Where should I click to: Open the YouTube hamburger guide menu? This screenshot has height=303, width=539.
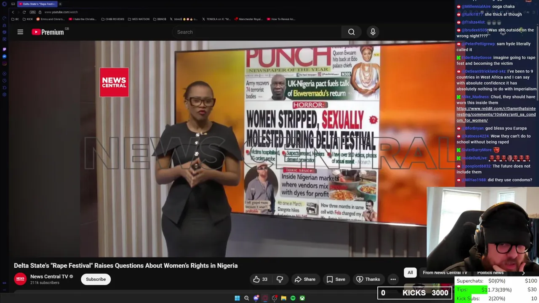click(x=20, y=32)
